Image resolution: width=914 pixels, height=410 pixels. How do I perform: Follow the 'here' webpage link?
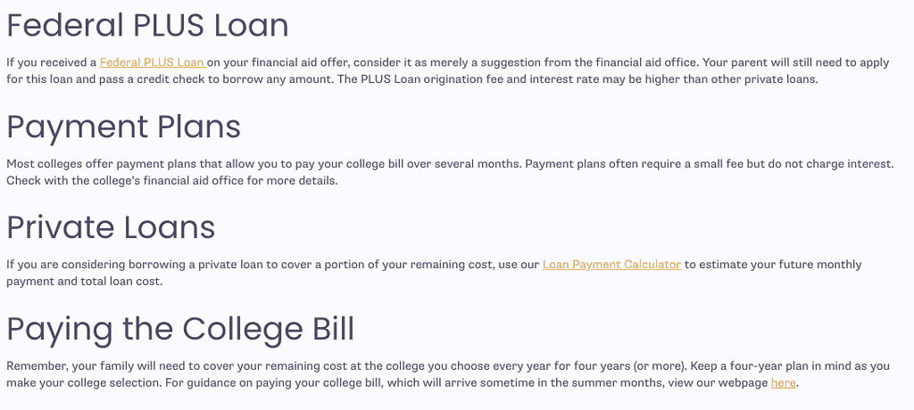click(x=783, y=383)
